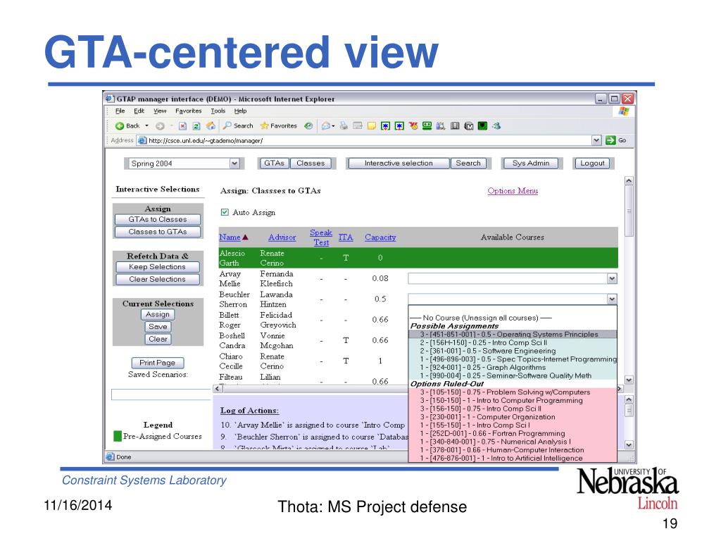721x541 pixels.
Task: Click the green-black monitor toolbar icon
Action: click(482, 125)
